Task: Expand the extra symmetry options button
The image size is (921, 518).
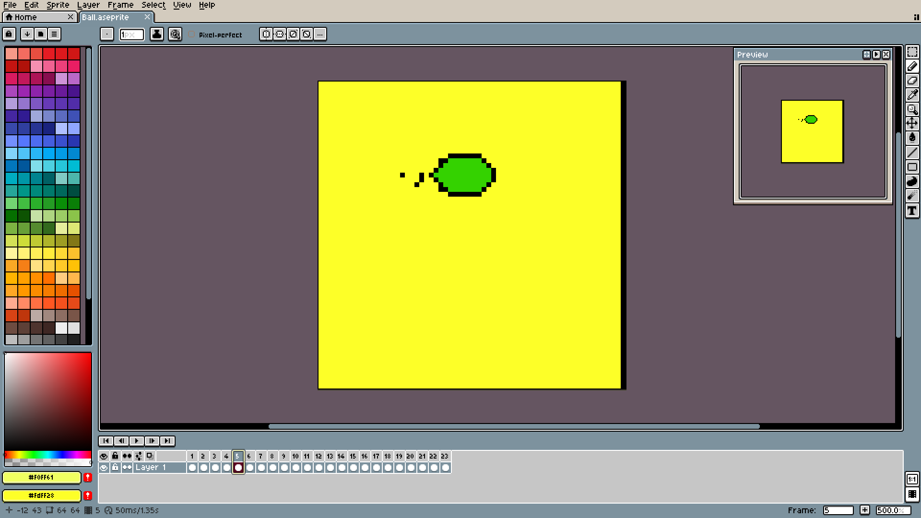Action: click(320, 34)
